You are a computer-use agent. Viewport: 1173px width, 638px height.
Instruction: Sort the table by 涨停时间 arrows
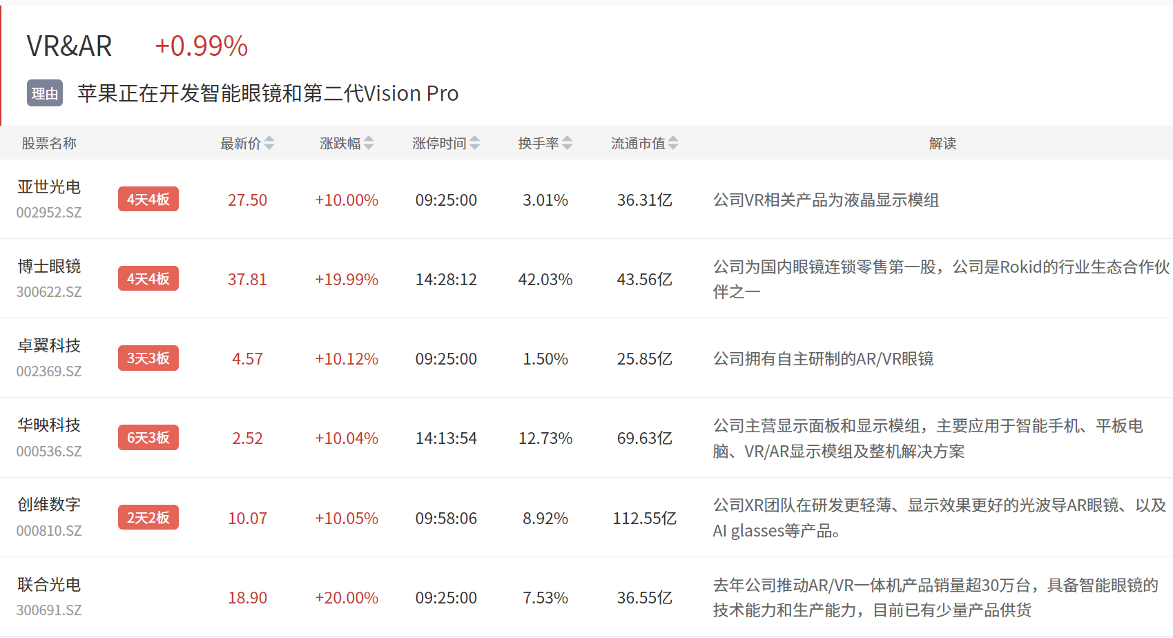click(474, 143)
